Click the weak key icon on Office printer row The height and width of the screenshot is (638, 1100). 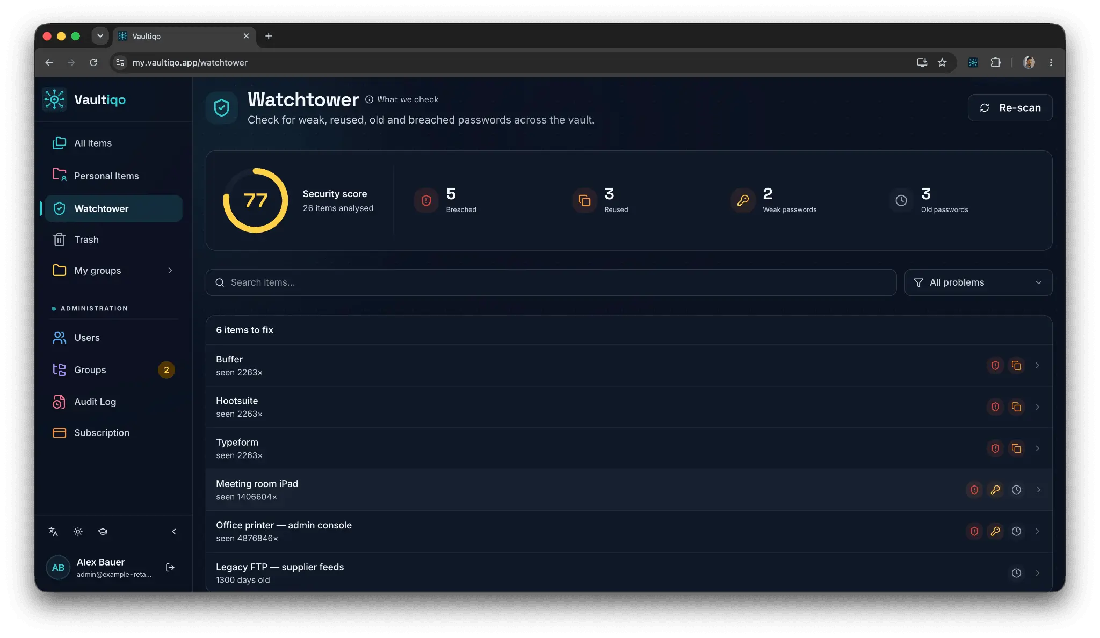(995, 531)
